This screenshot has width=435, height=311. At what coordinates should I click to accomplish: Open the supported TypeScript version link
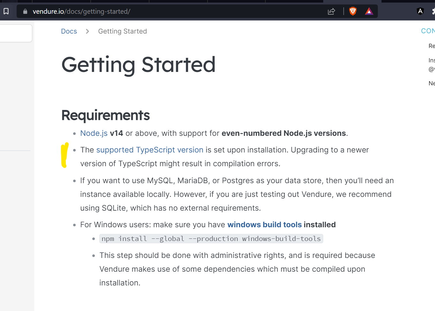click(x=150, y=150)
